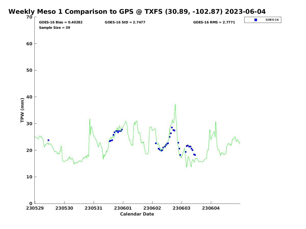Click the TPW (mm) y-axis label

(x=22, y=110)
